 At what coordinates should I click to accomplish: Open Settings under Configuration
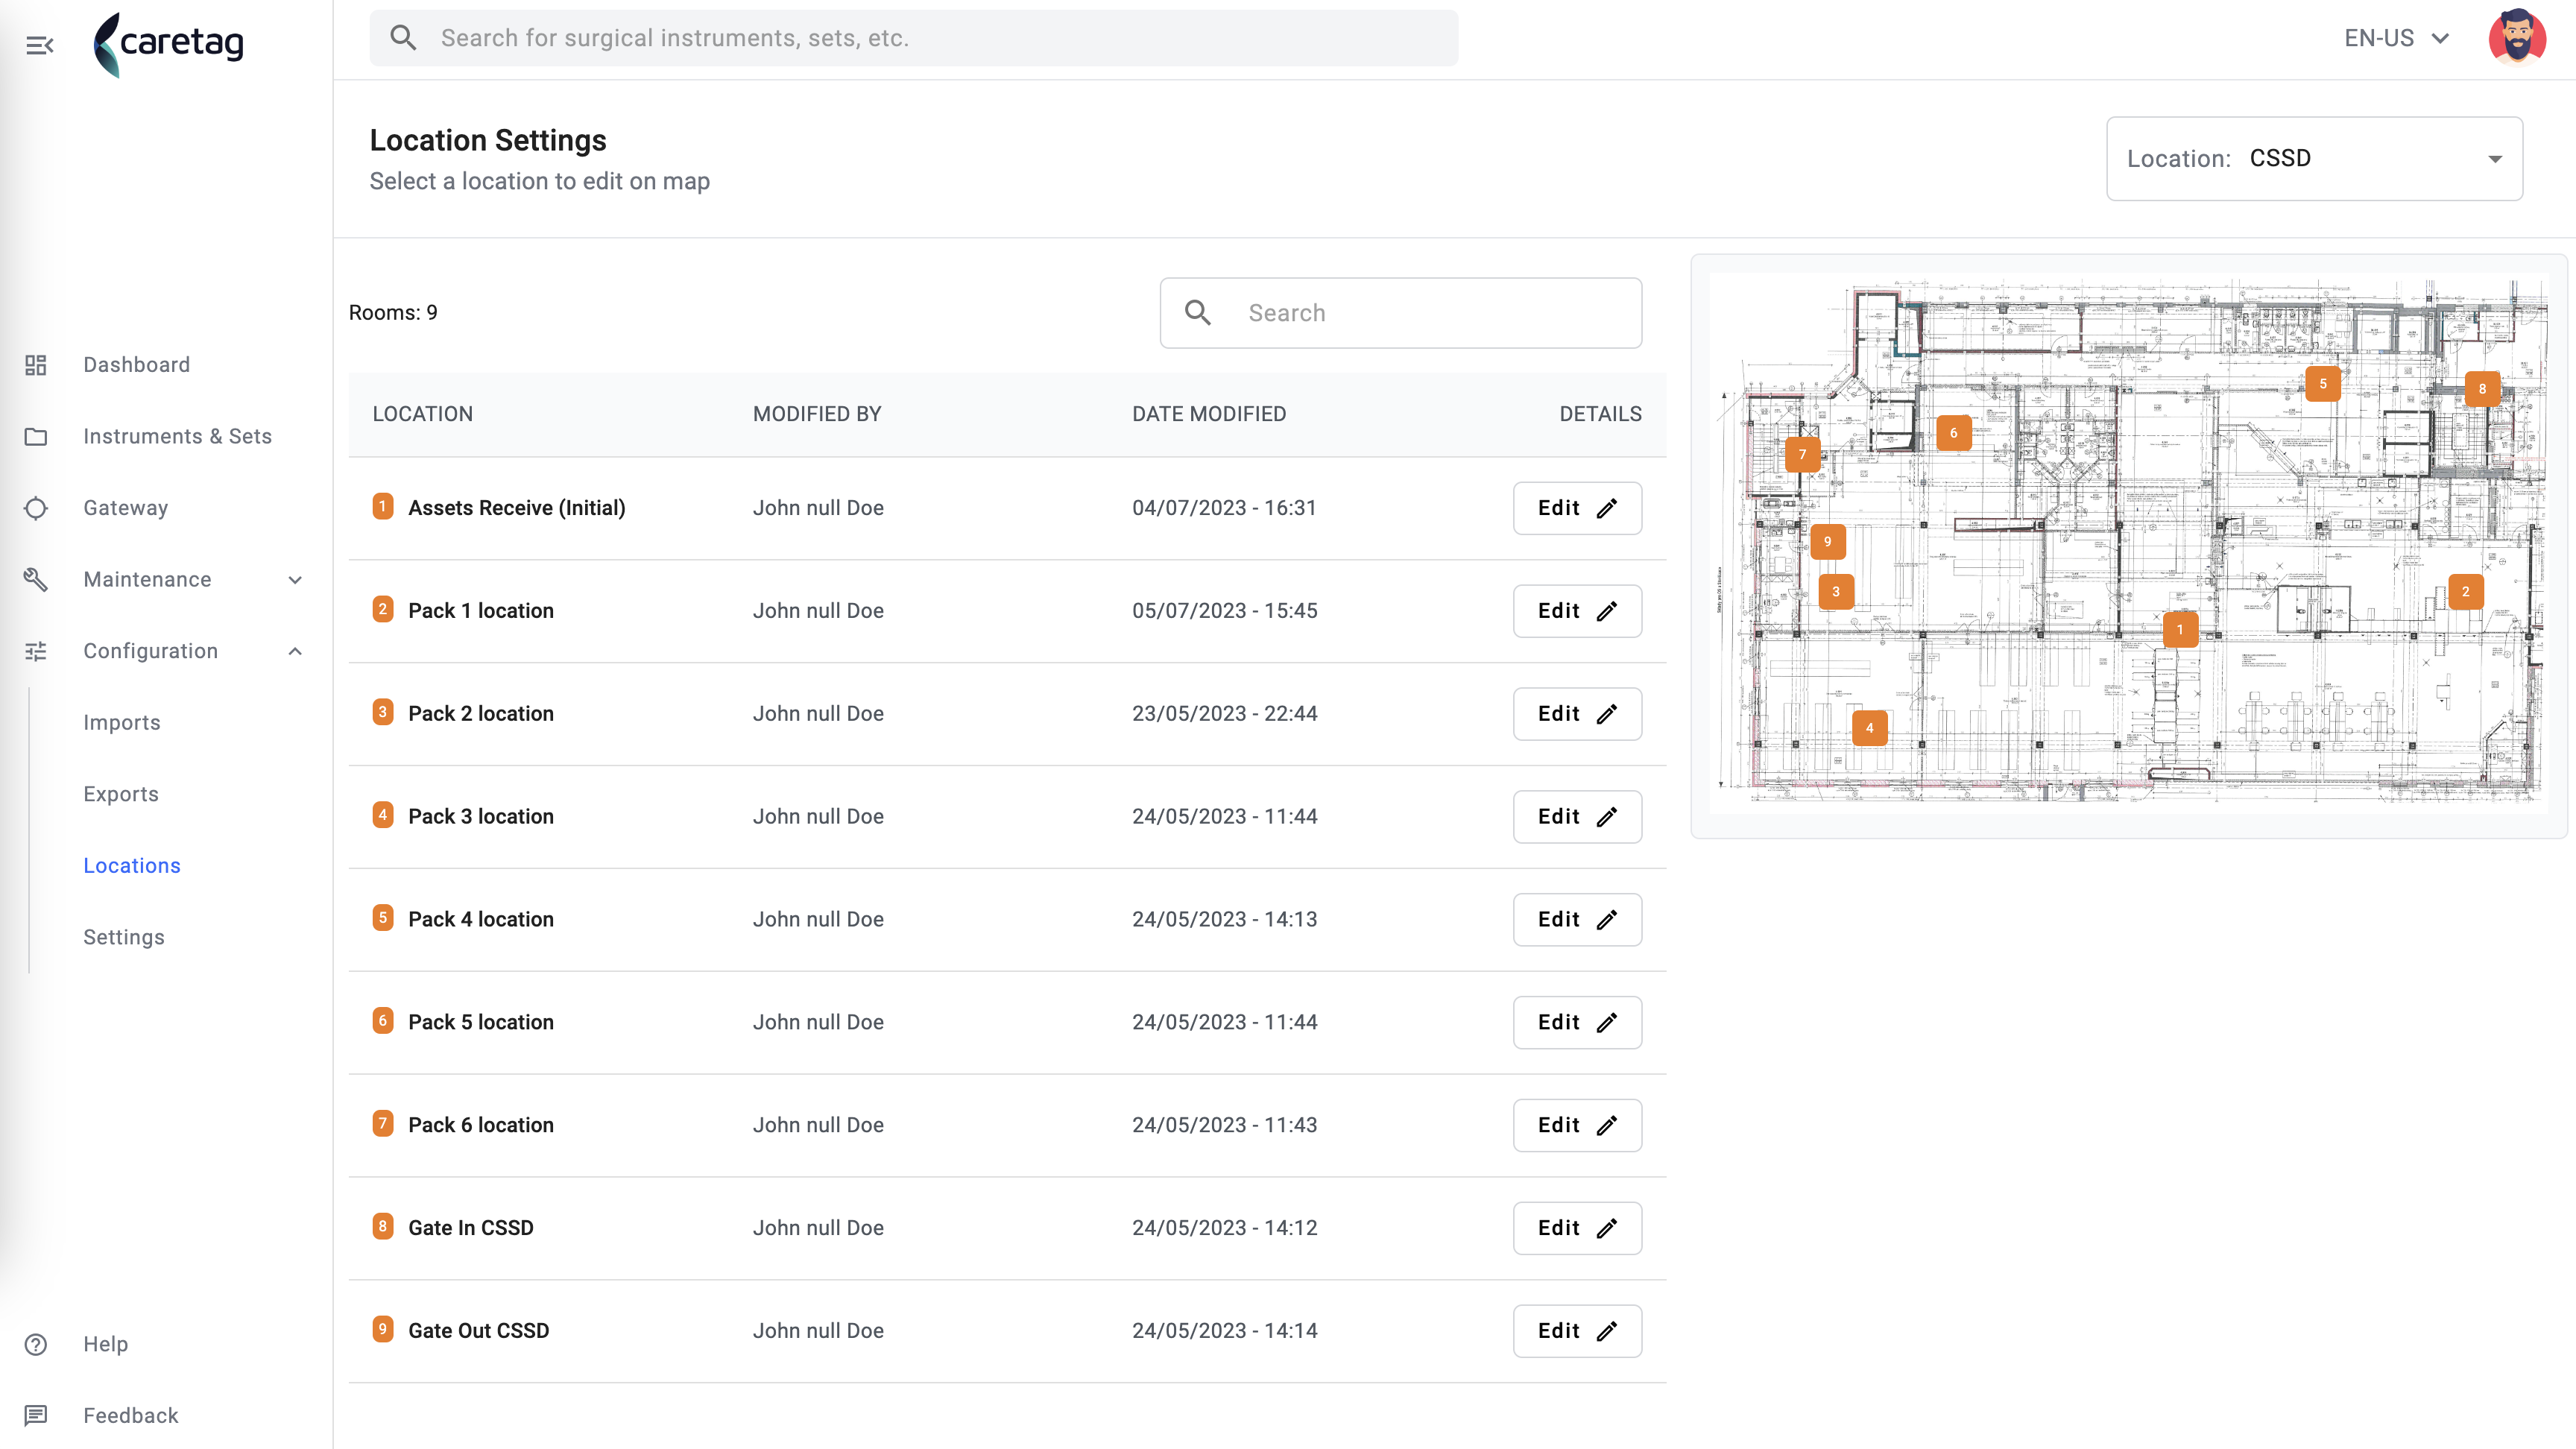click(124, 937)
